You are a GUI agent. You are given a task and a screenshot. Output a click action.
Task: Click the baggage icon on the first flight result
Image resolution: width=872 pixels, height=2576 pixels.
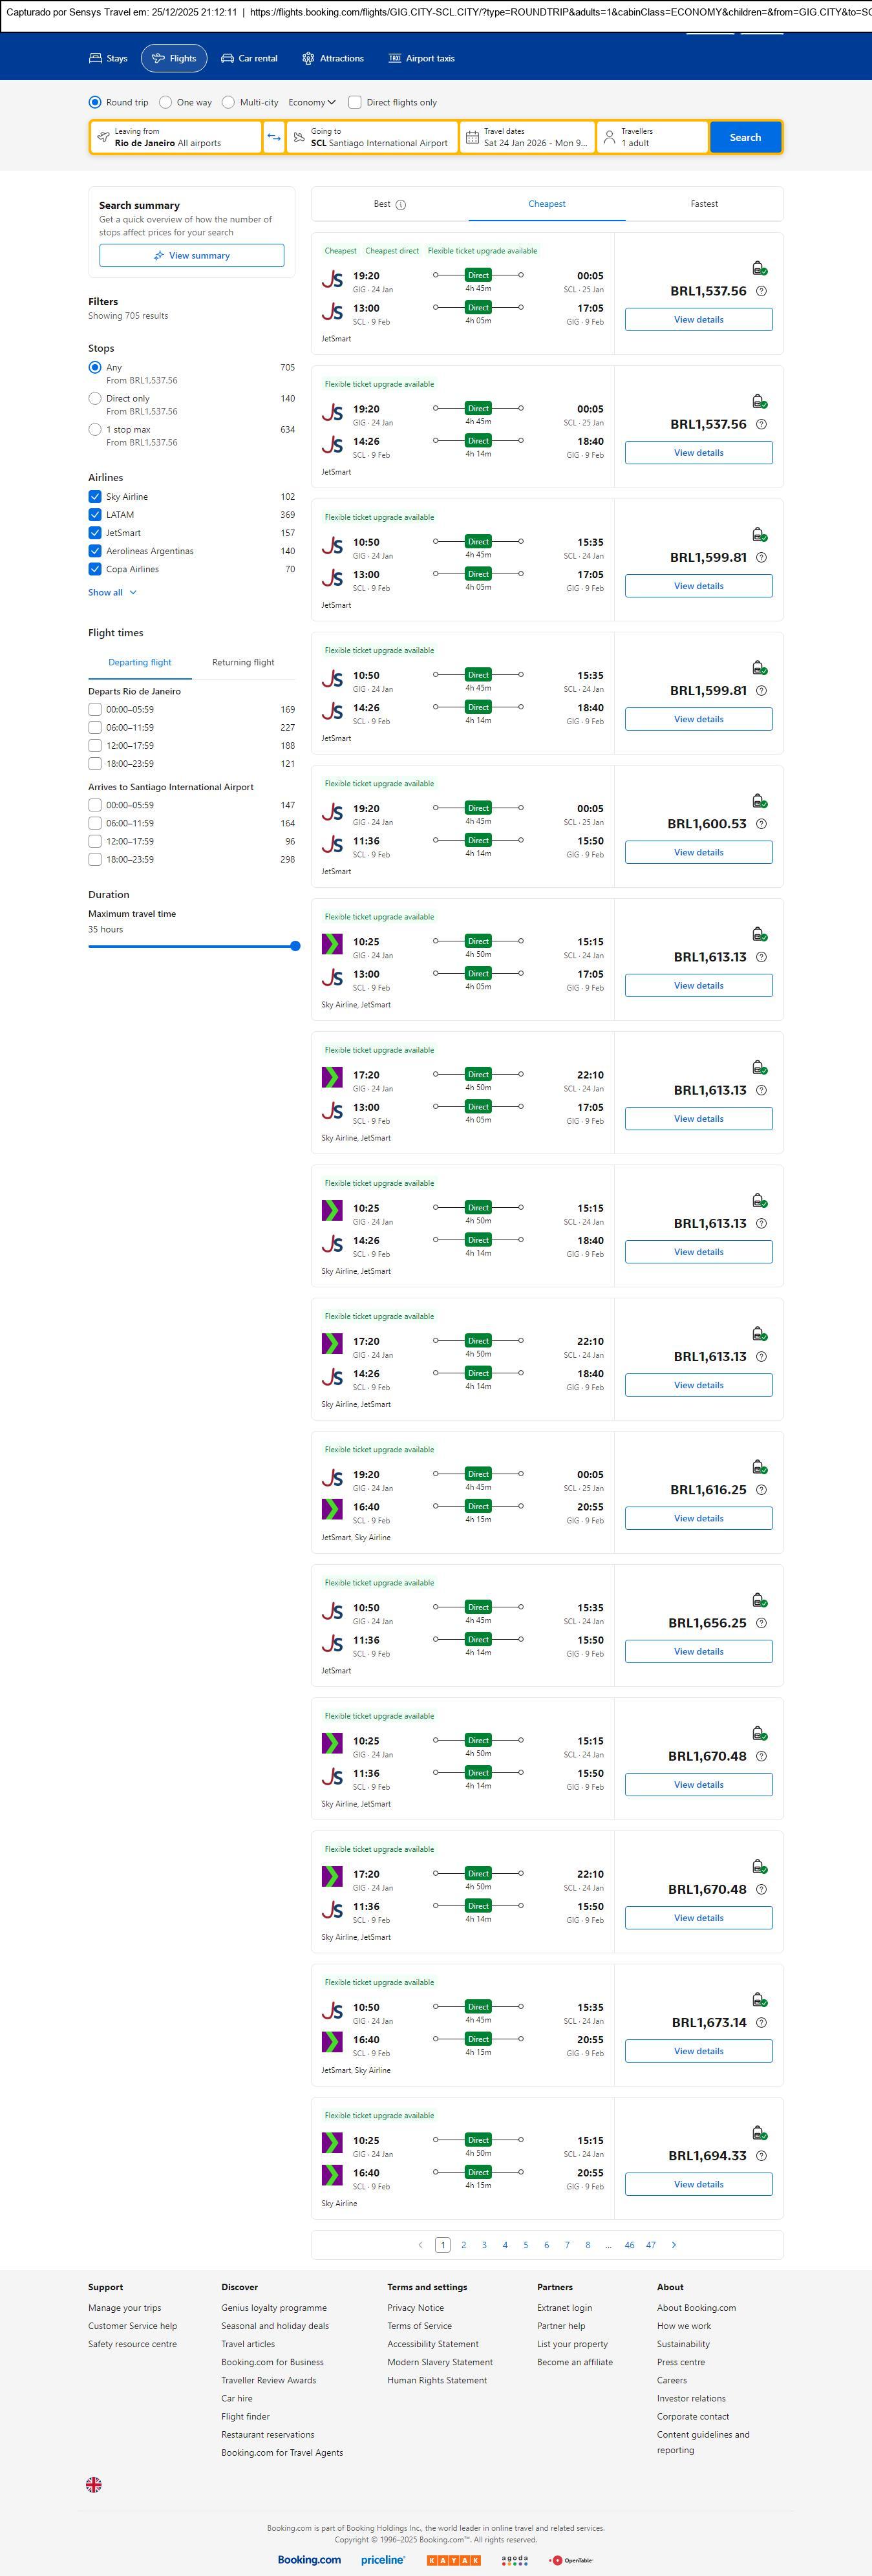point(759,268)
